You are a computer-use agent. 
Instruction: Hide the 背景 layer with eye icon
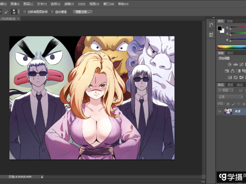(x=219, y=112)
